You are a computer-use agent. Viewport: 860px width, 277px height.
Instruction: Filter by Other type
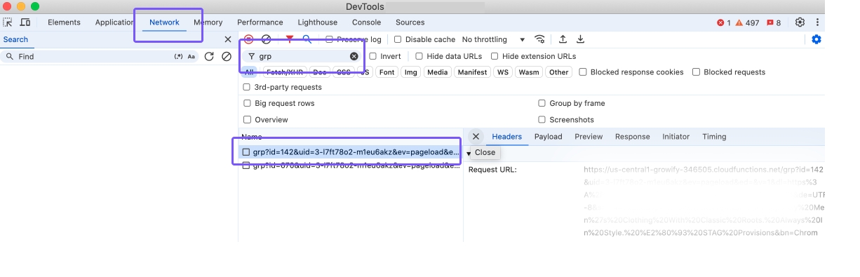click(558, 72)
